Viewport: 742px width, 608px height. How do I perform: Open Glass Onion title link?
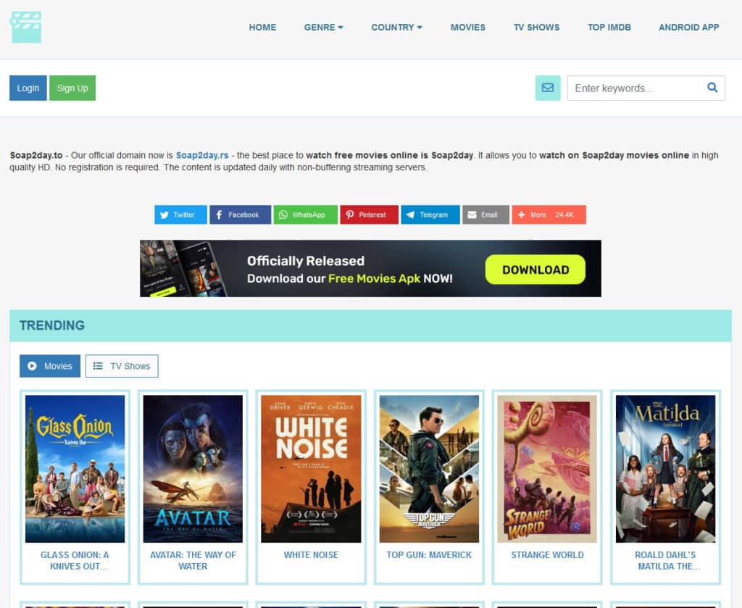(x=75, y=561)
